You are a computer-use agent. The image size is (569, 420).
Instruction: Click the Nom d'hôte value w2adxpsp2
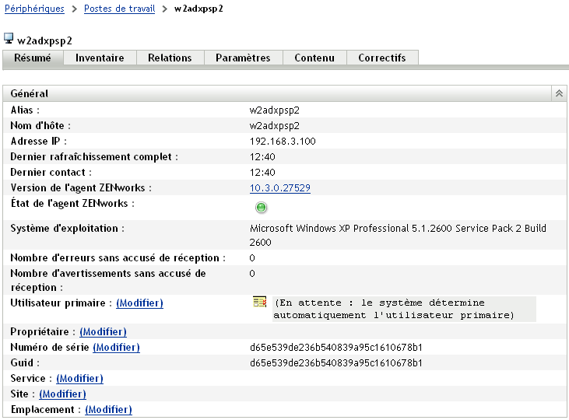274,126
